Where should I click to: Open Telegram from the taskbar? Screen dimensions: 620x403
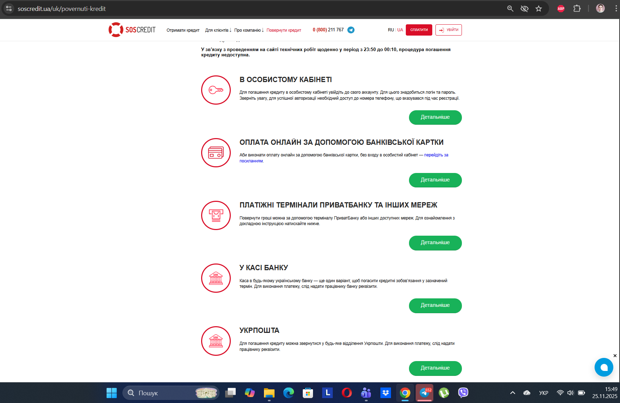click(x=425, y=393)
